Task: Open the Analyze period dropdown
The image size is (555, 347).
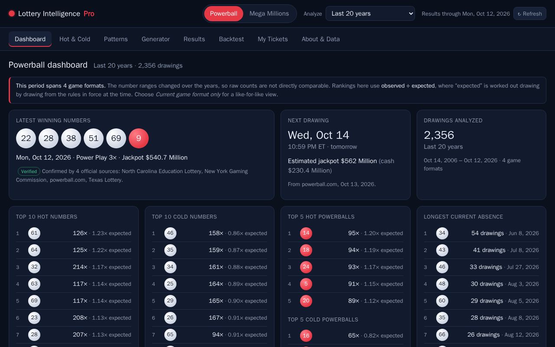Action: (370, 13)
